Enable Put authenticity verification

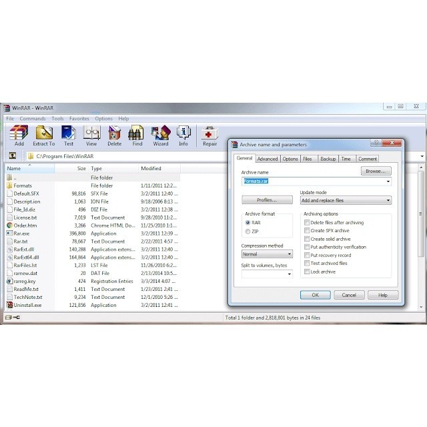[x=307, y=247]
